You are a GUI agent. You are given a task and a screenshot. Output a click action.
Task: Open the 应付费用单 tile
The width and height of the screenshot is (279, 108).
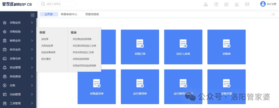coord(140,86)
